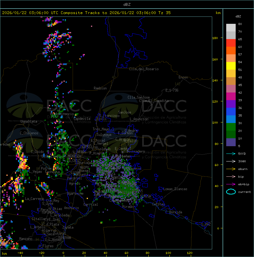The image size is (254, 257).
Task: Select the 'Agrelo' map label
Action: click(74, 183)
